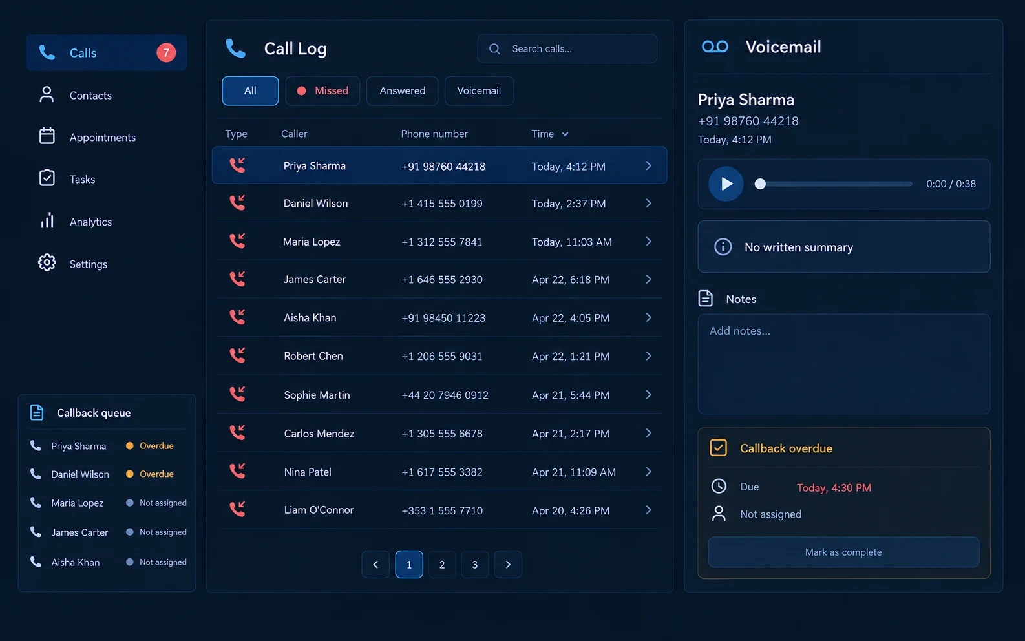
Task: Click the search magnifier icon
Action: pyautogui.click(x=494, y=48)
